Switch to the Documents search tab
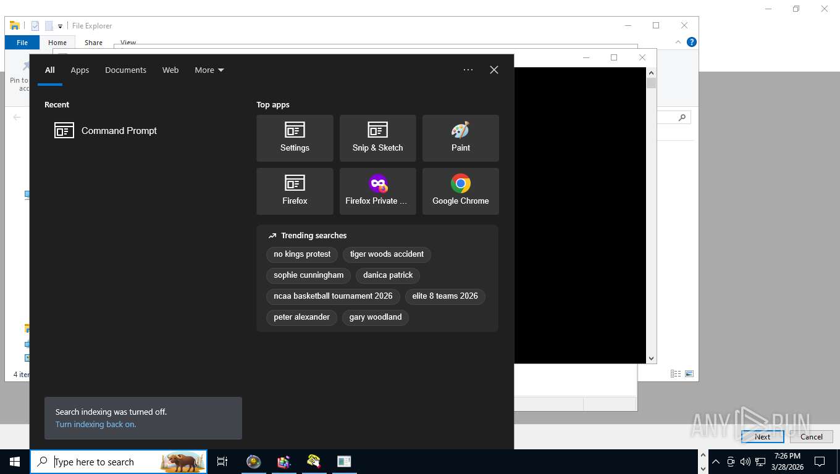 coord(125,70)
